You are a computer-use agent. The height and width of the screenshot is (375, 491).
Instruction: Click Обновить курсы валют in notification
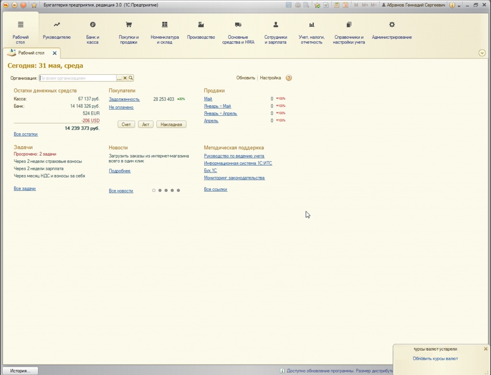(435, 358)
